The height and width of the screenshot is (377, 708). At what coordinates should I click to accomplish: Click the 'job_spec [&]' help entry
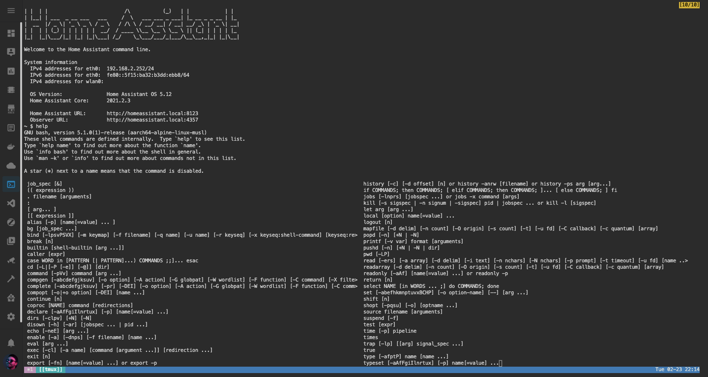pos(45,184)
